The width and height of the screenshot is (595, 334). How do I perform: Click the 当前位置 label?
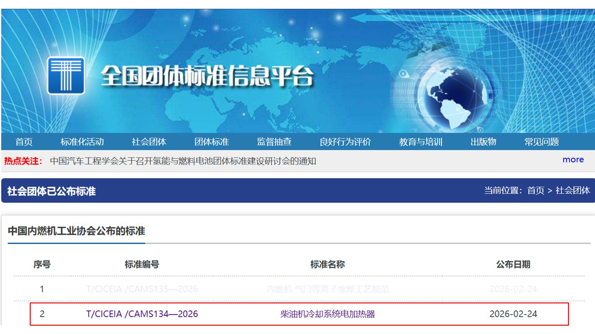click(504, 190)
